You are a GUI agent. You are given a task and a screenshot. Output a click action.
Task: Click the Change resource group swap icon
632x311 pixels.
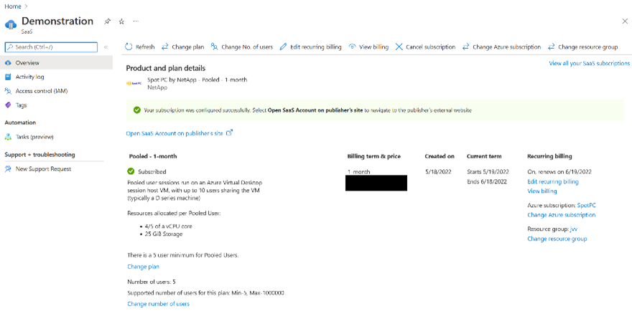[552, 47]
